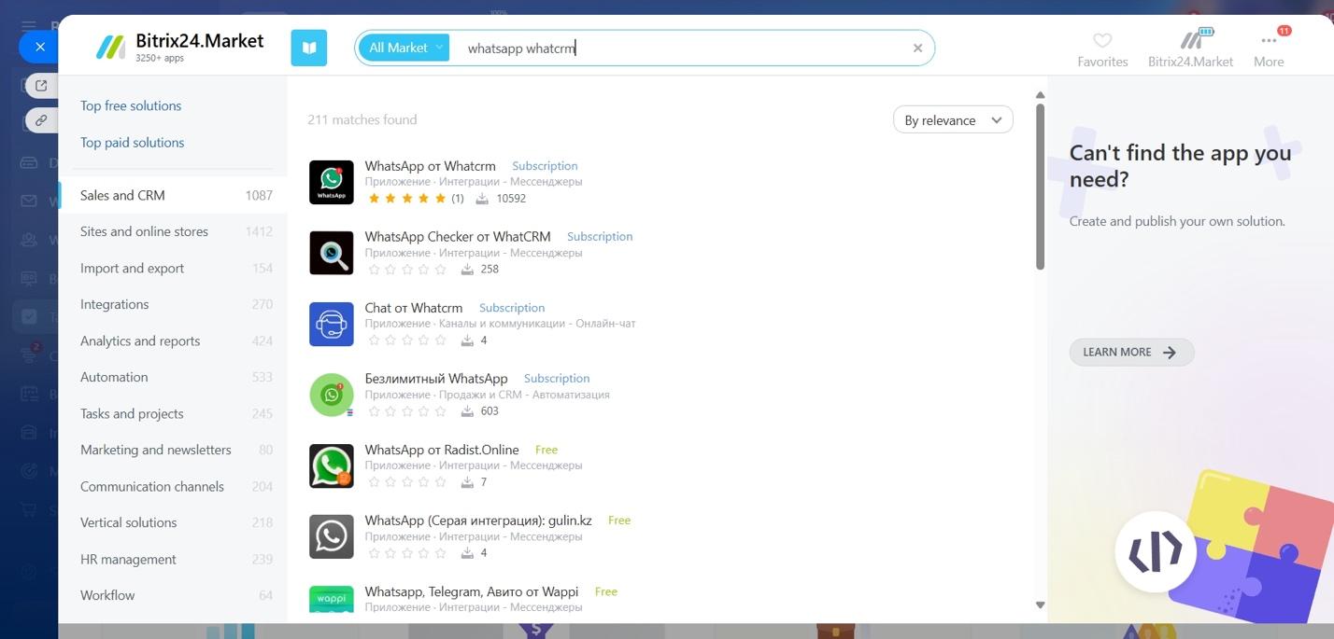Click gulin.kz WhatsApp app icon
The height and width of the screenshot is (639, 1334).
click(332, 536)
